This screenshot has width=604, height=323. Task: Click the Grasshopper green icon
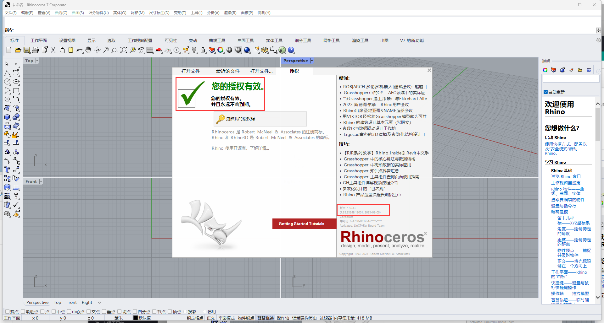282,50
